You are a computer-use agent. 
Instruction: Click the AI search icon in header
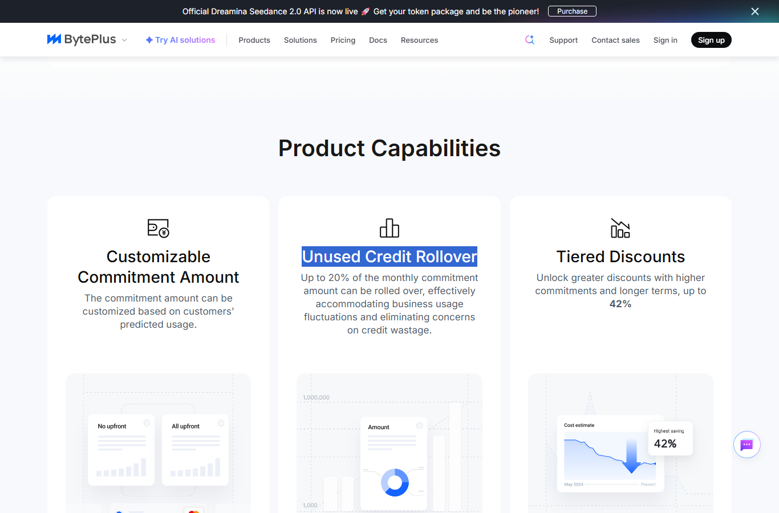530,40
